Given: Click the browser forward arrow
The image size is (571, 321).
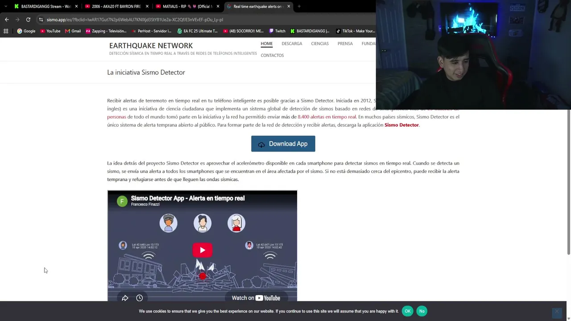Looking at the screenshot, I should [17, 20].
